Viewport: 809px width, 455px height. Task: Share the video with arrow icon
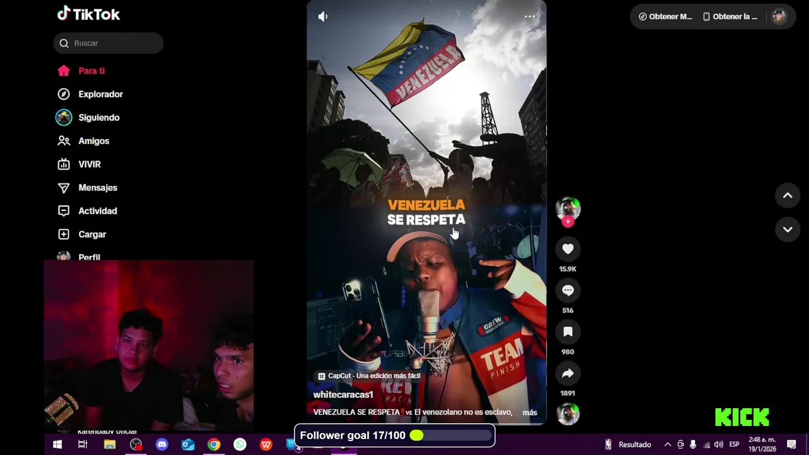click(568, 373)
